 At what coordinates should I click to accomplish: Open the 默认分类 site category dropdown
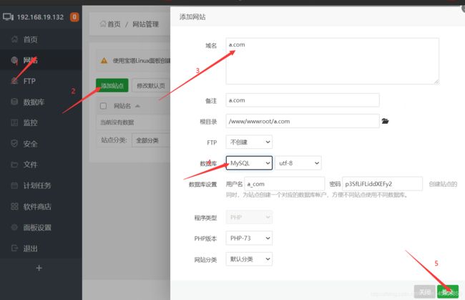click(x=249, y=259)
